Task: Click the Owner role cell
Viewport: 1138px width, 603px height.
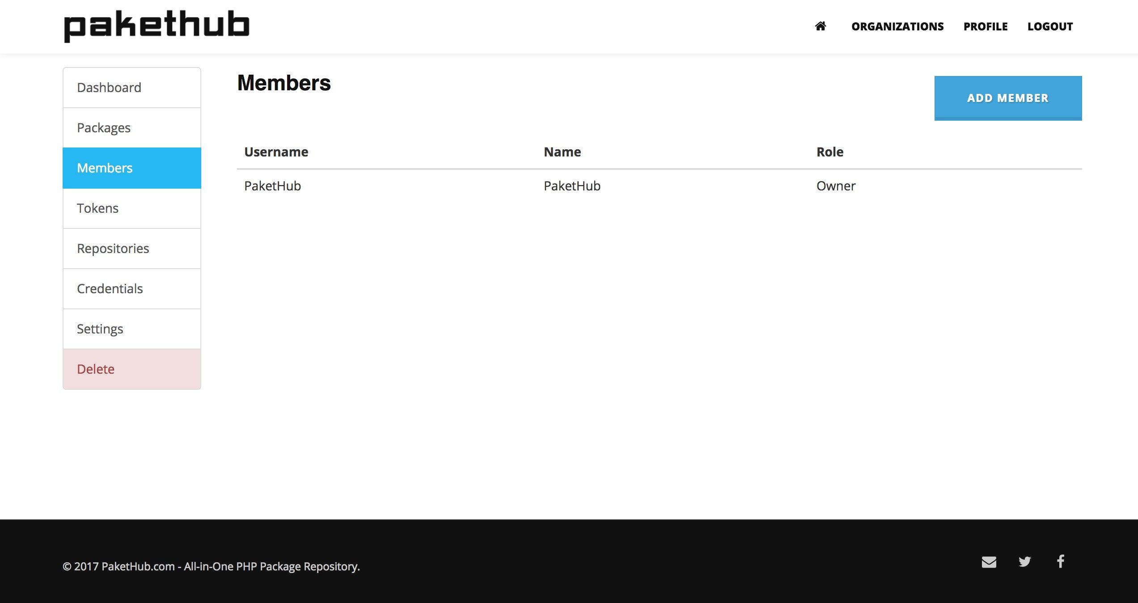Action: (835, 186)
